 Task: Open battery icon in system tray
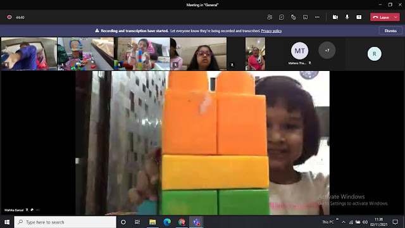358,222
